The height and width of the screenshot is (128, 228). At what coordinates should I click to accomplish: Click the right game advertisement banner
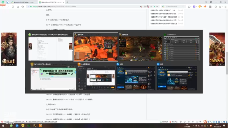tap(217, 49)
